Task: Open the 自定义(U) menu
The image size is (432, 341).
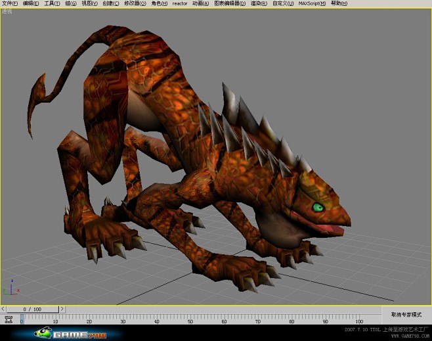Action: click(283, 3)
